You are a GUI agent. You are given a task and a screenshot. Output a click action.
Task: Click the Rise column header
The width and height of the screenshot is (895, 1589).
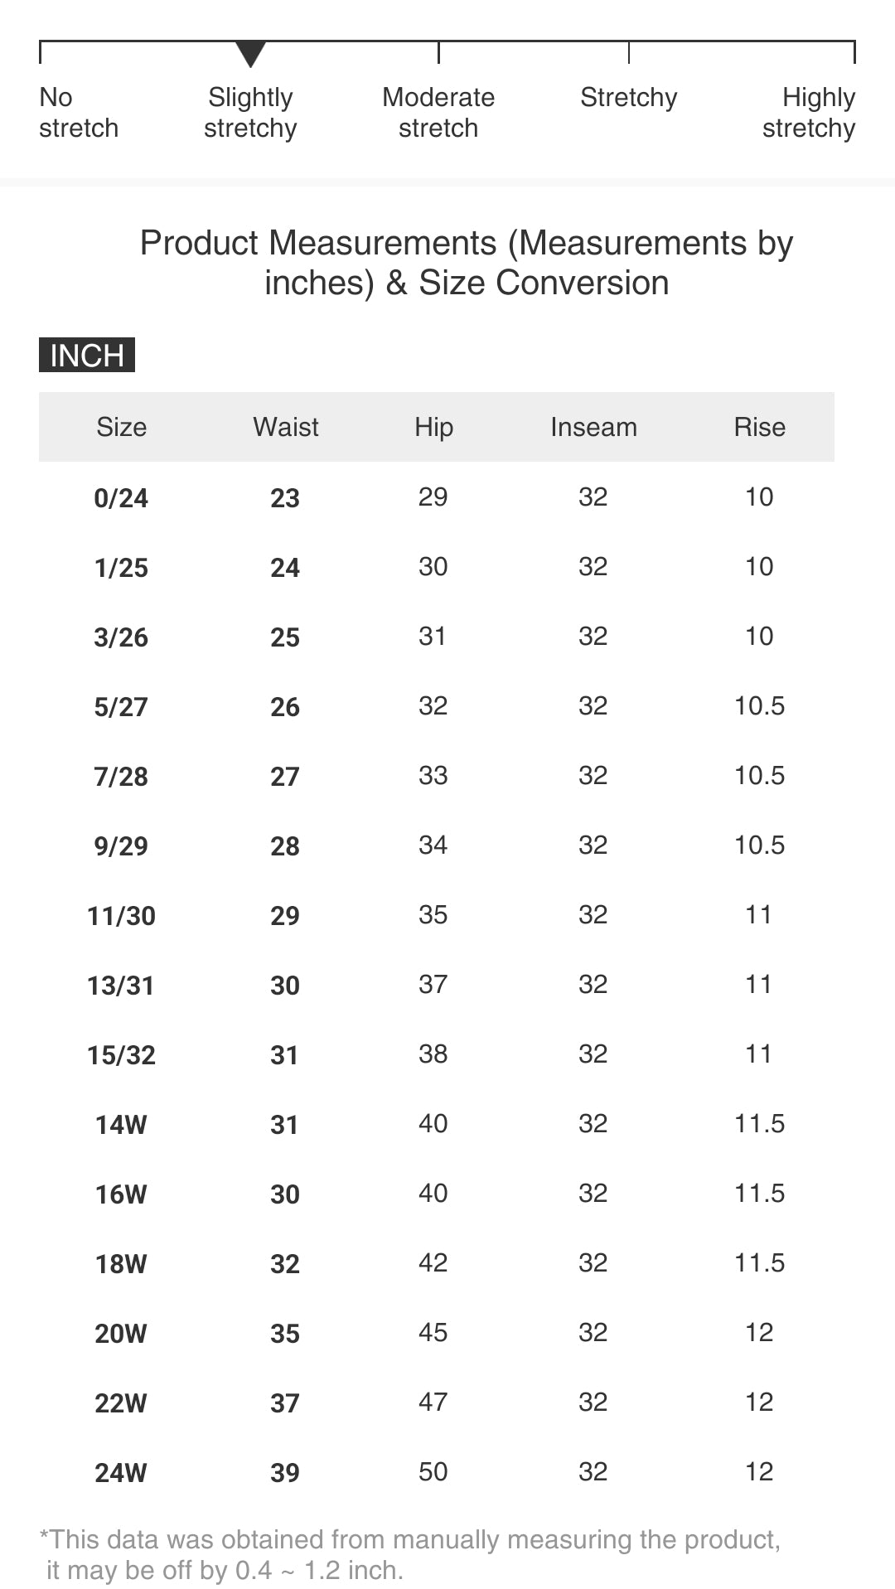[x=759, y=427]
